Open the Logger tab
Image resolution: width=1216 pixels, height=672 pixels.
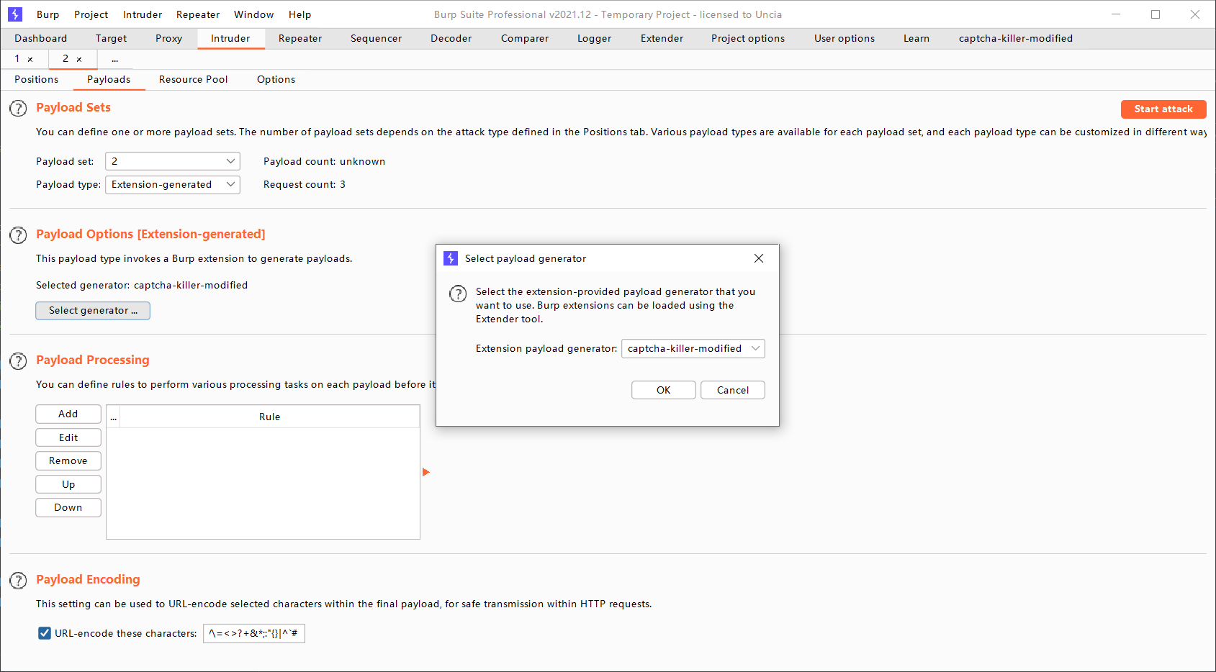595,39
